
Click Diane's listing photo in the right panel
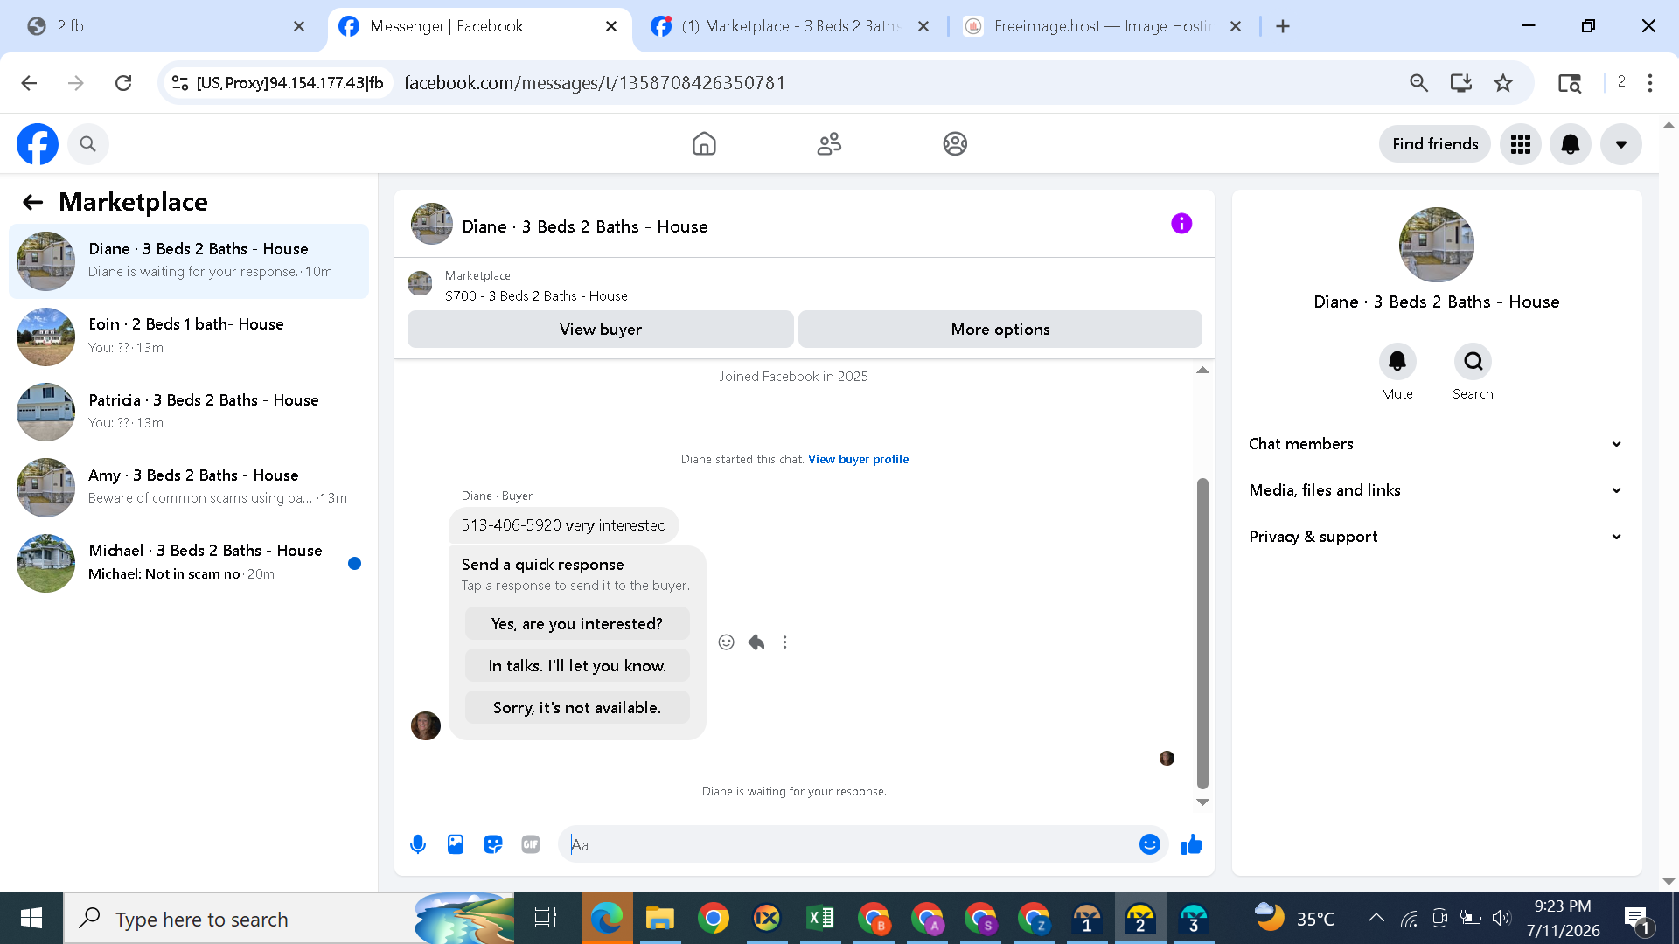(x=1436, y=245)
